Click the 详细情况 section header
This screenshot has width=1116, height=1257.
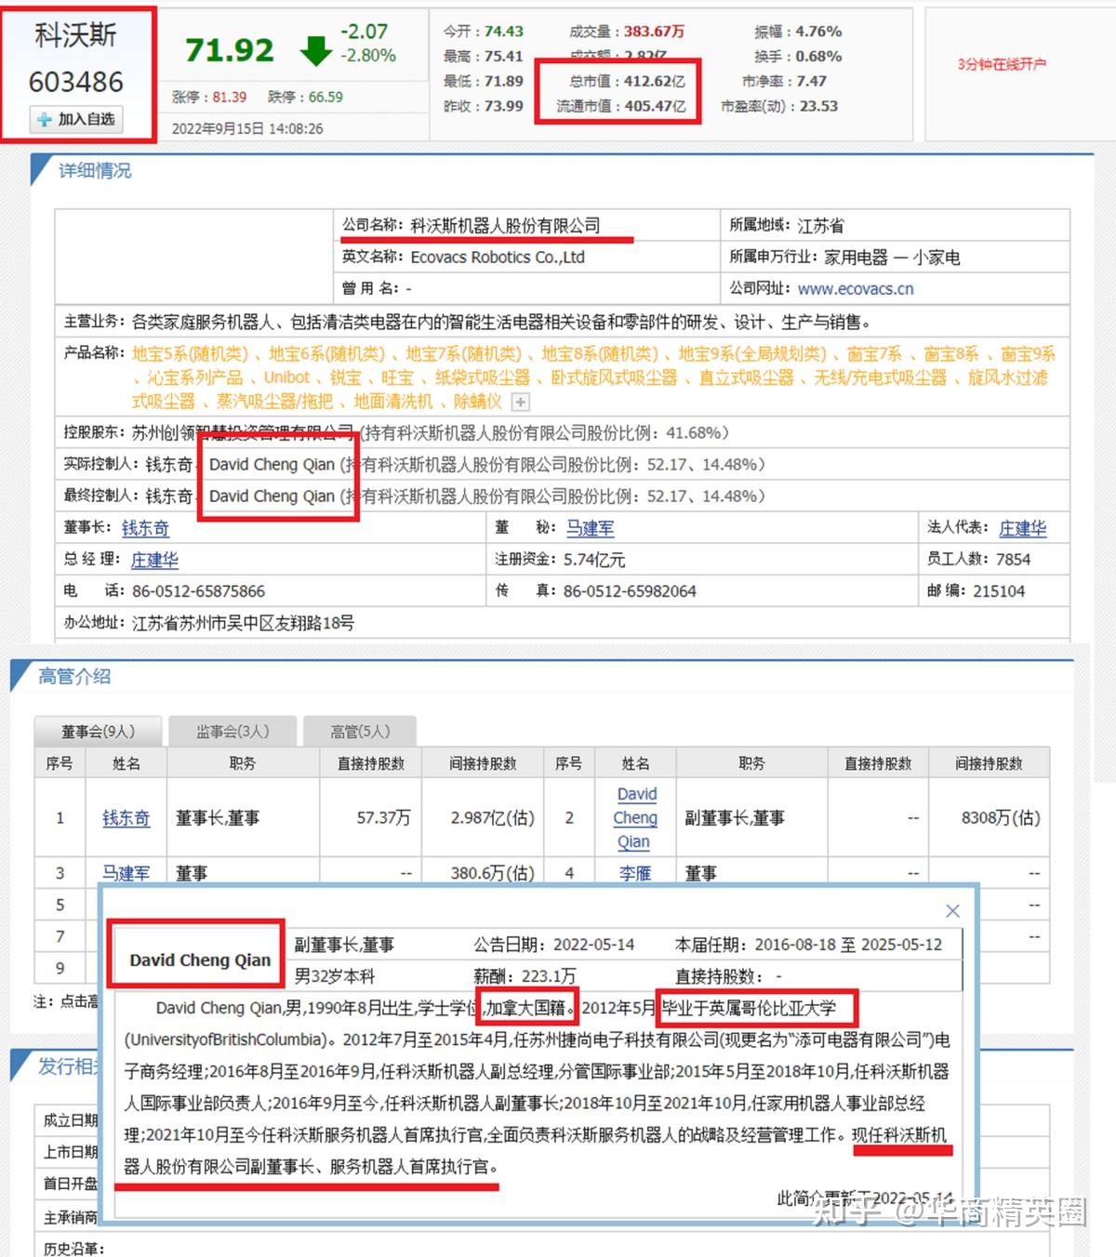point(95,170)
